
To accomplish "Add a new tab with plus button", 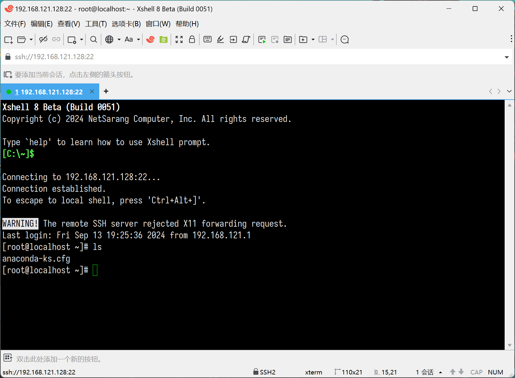I will coord(106,92).
